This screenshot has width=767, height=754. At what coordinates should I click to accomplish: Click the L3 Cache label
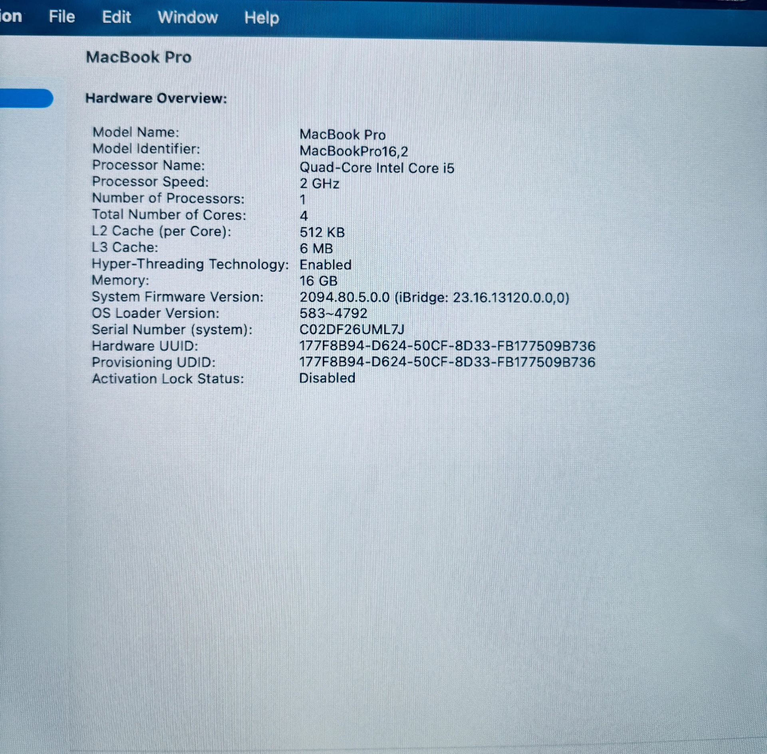pyautogui.click(x=125, y=247)
